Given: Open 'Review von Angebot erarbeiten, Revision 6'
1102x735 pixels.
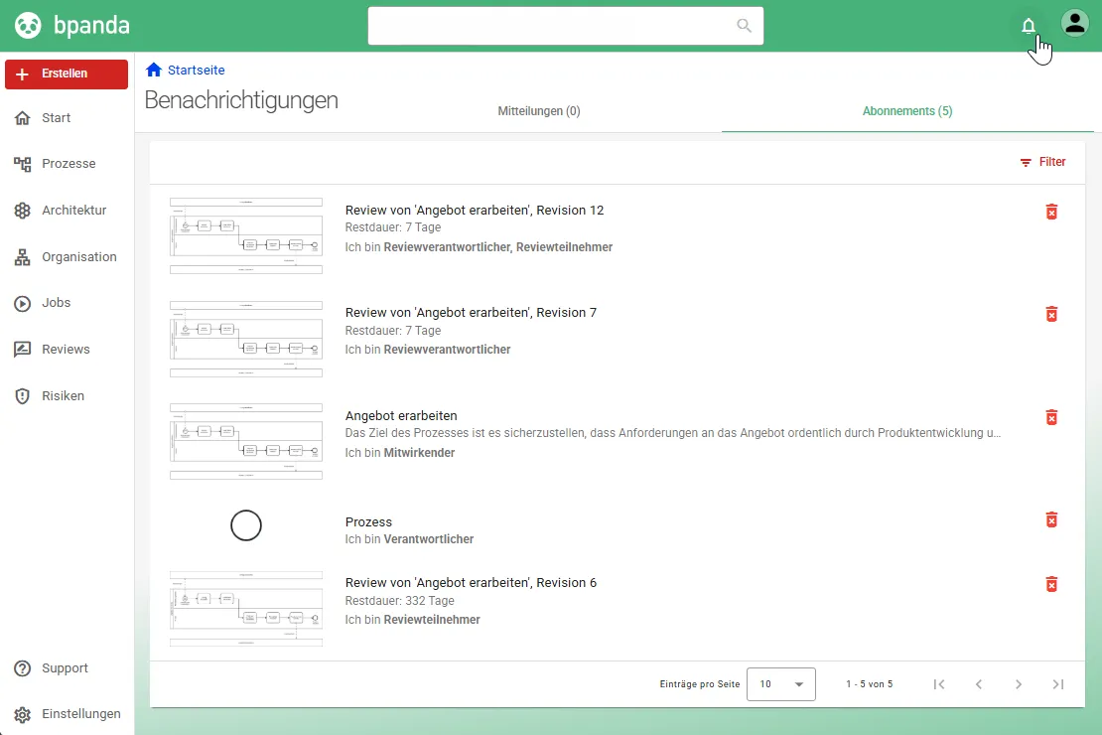Looking at the screenshot, I should tap(471, 582).
